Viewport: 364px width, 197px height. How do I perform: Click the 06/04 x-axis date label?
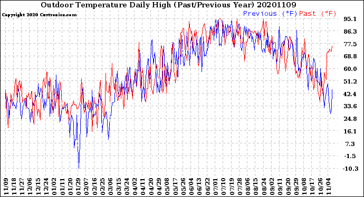(190, 186)
